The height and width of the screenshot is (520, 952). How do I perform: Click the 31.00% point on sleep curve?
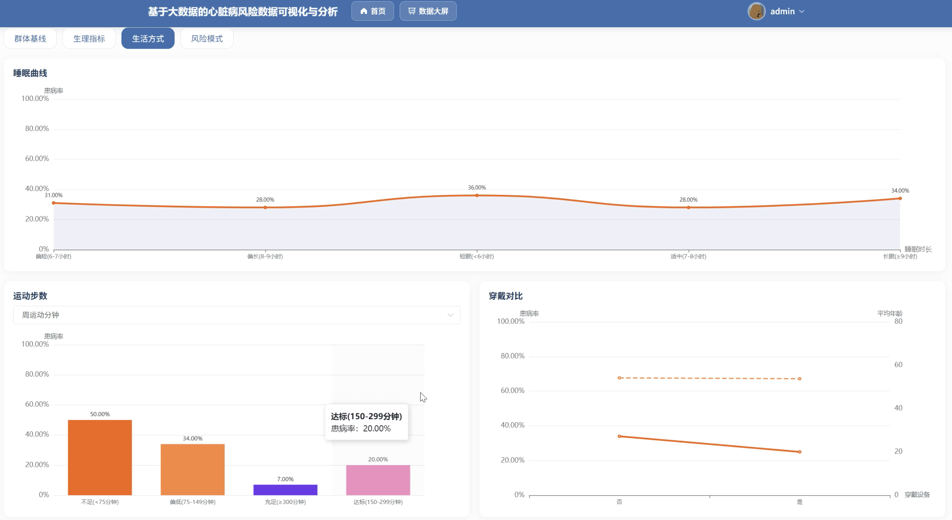(54, 203)
